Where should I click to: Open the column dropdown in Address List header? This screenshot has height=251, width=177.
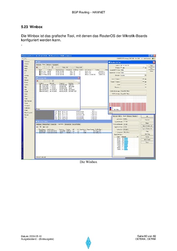[x=79, y=83]
